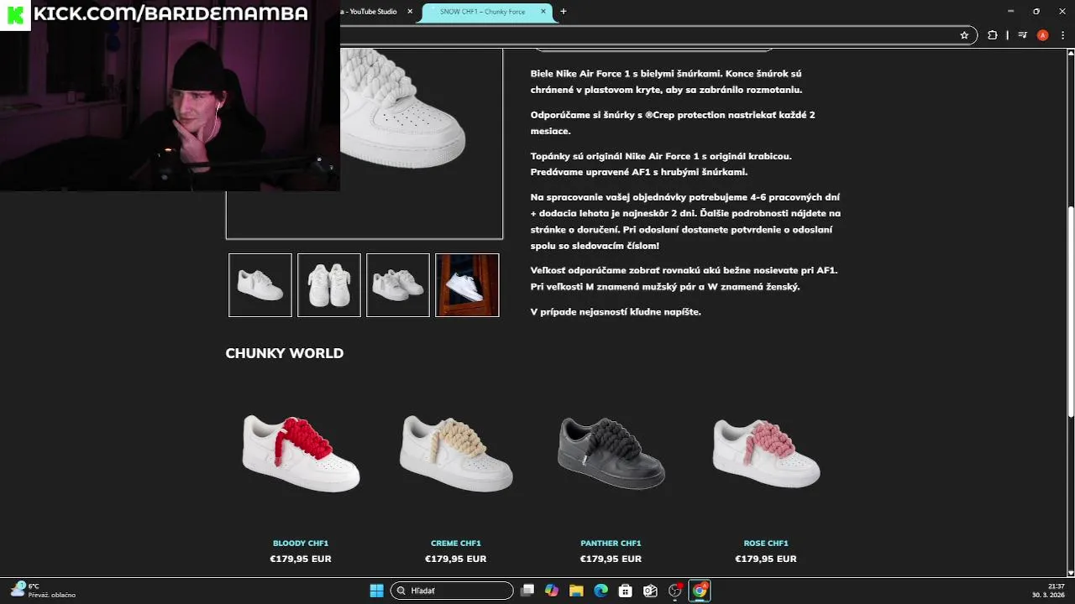Close the SNOW CHF1 tab
The height and width of the screenshot is (604, 1075).
click(x=543, y=12)
